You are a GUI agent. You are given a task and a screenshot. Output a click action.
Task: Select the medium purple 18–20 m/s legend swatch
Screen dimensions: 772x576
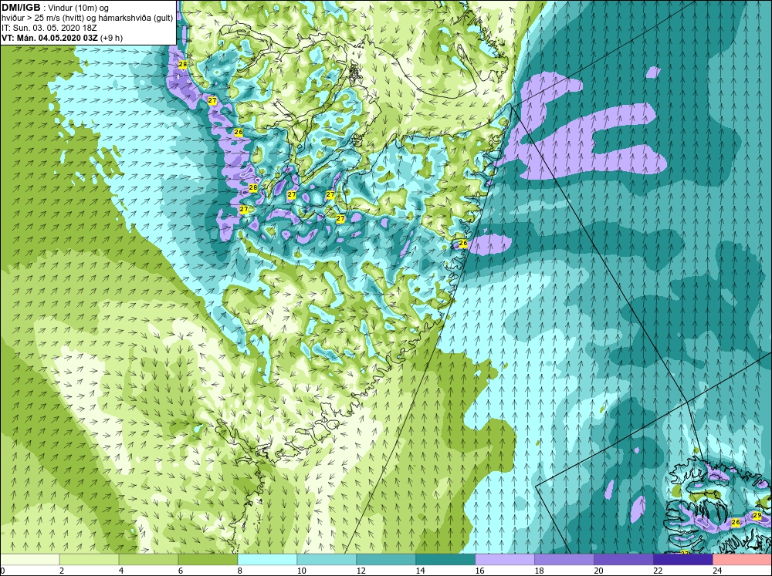[564, 559]
